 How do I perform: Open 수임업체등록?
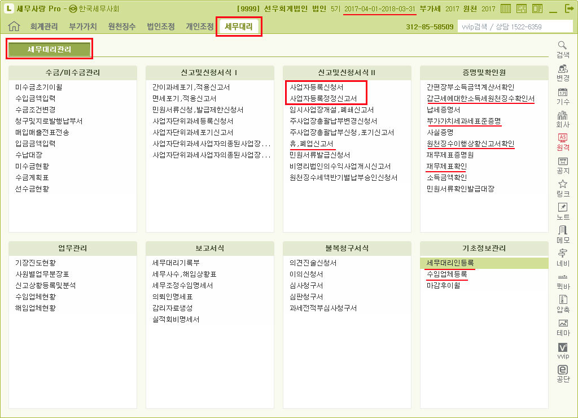click(447, 274)
